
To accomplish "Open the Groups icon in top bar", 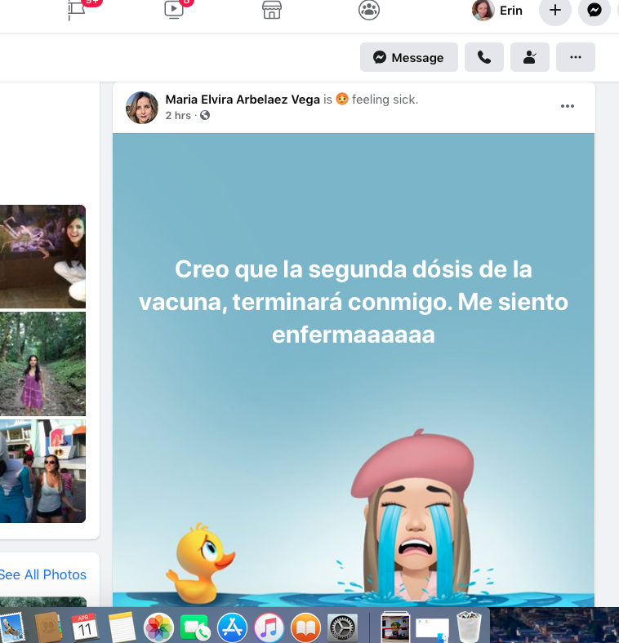I will [x=369, y=10].
